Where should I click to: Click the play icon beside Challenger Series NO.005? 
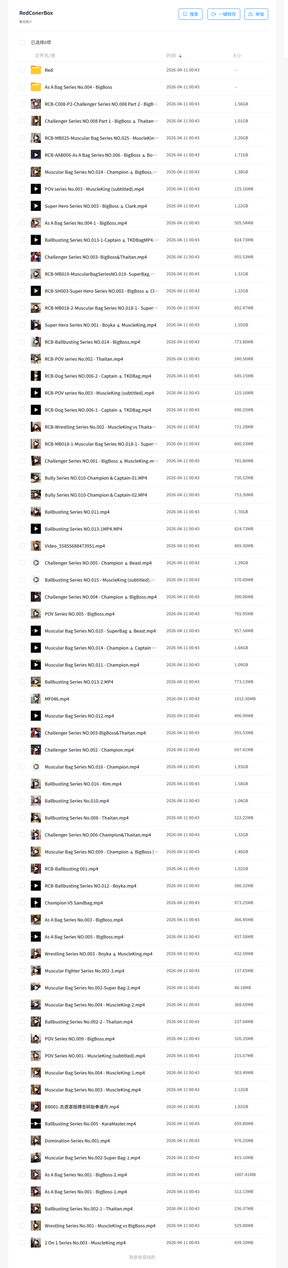pos(36,563)
